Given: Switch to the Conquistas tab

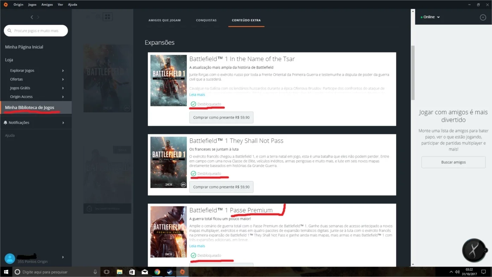Looking at the screenshot, I should (x=206, y=20).
